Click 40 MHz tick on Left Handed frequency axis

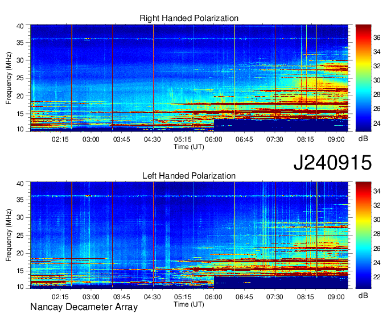point(20,184)
